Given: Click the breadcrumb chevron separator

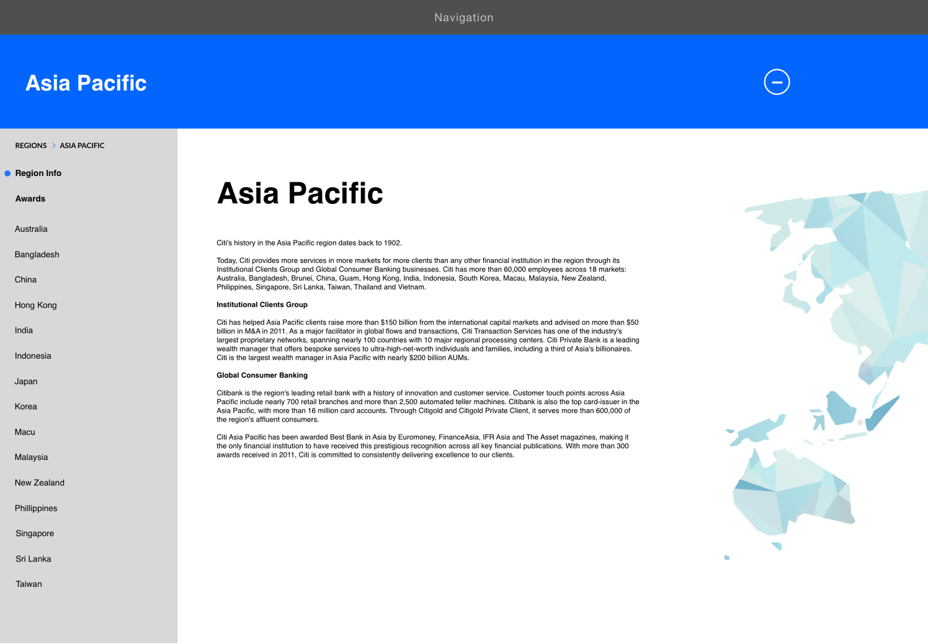Looking at the screenshot, I should (54, 146).
